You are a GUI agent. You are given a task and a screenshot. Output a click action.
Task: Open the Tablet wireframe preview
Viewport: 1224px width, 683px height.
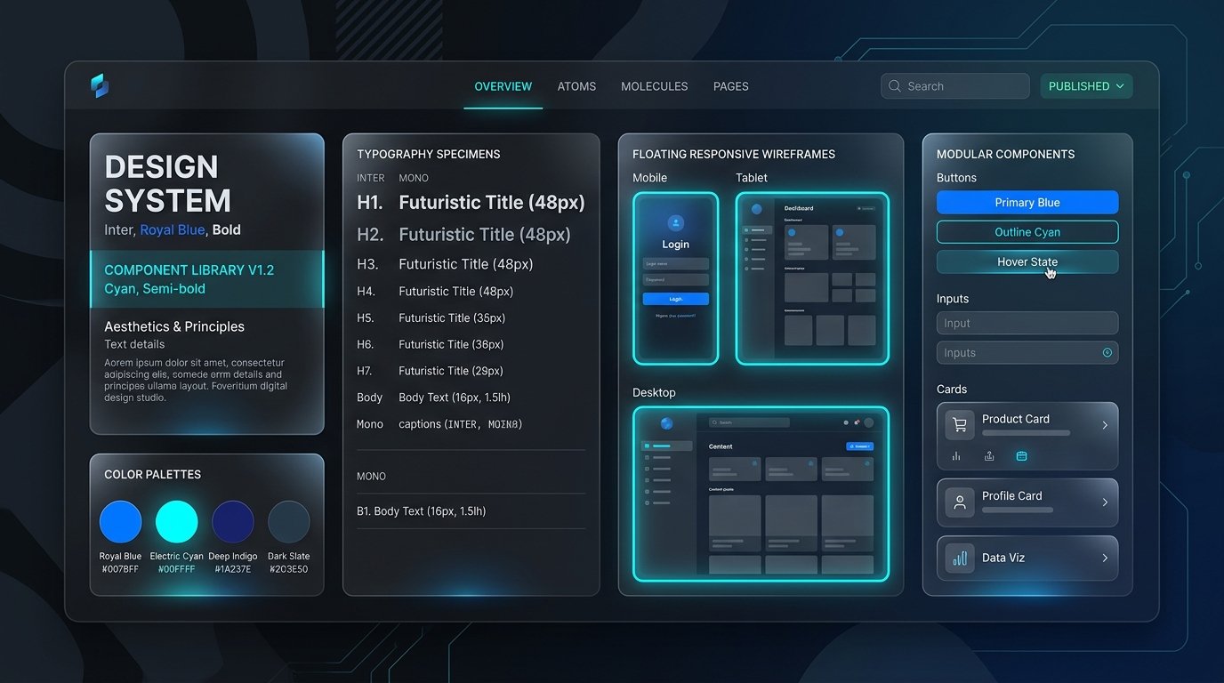(812, 278)
